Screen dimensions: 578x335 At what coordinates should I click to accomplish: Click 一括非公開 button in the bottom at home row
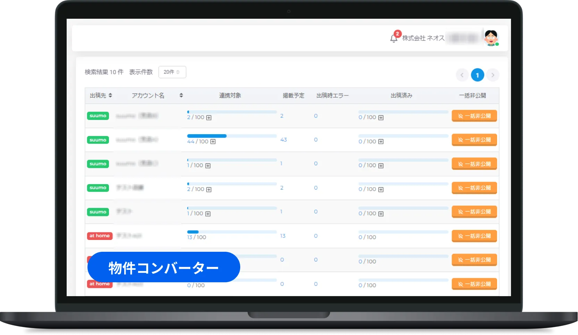pos(474,284)
